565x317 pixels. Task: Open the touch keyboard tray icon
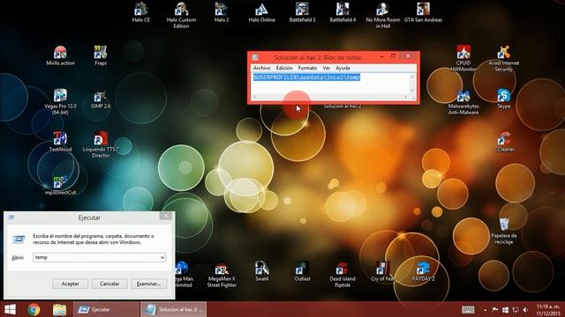coord(468,310)
